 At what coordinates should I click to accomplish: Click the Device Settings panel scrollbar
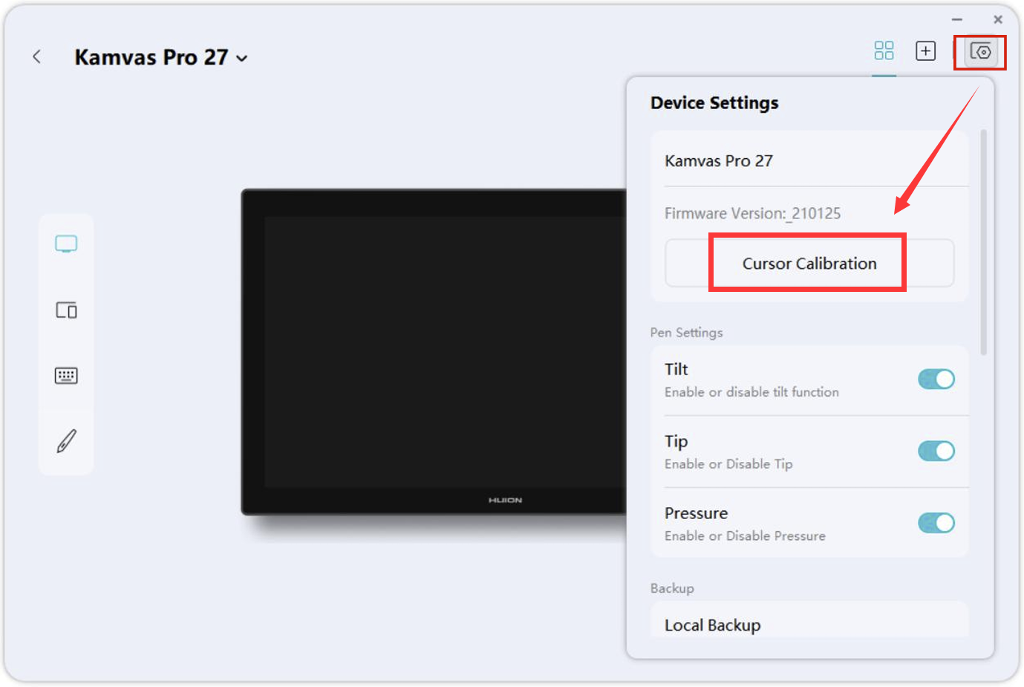pos(984,243)
